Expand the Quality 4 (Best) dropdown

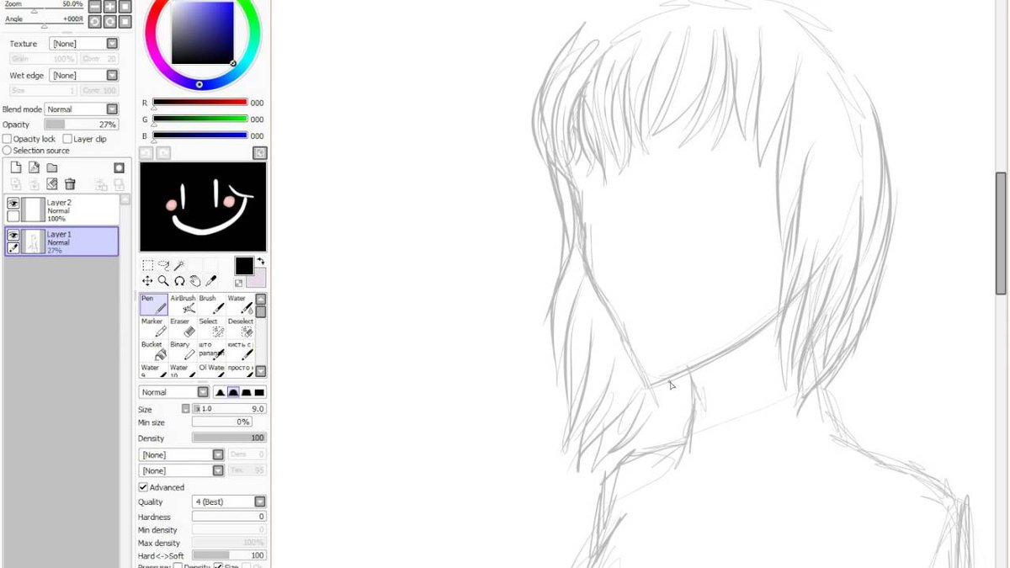click(229, 502)
